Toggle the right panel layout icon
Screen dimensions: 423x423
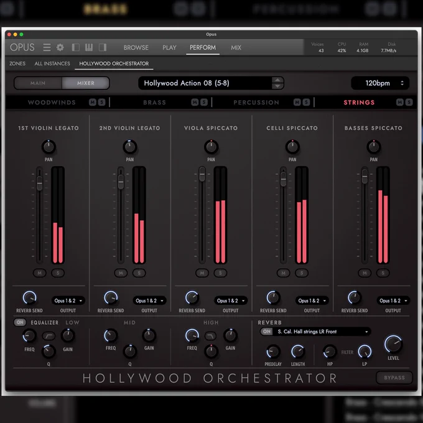[x=103, y=47]
